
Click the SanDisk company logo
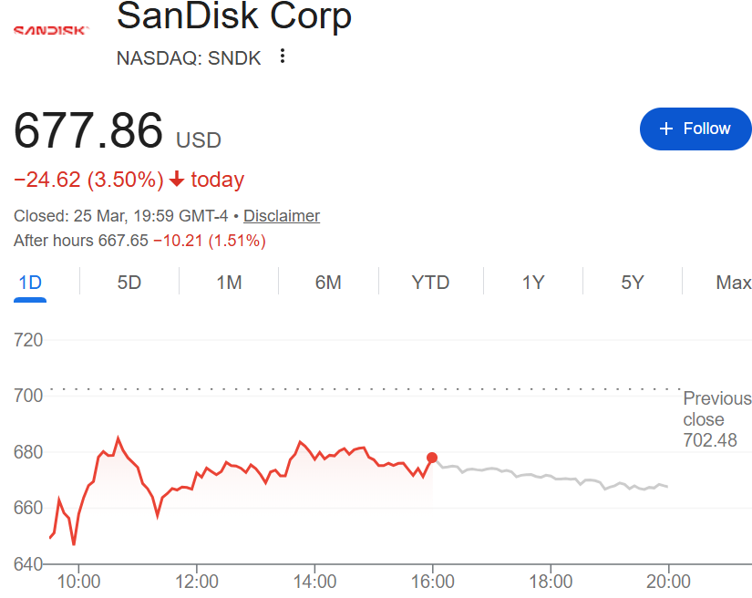50,30
